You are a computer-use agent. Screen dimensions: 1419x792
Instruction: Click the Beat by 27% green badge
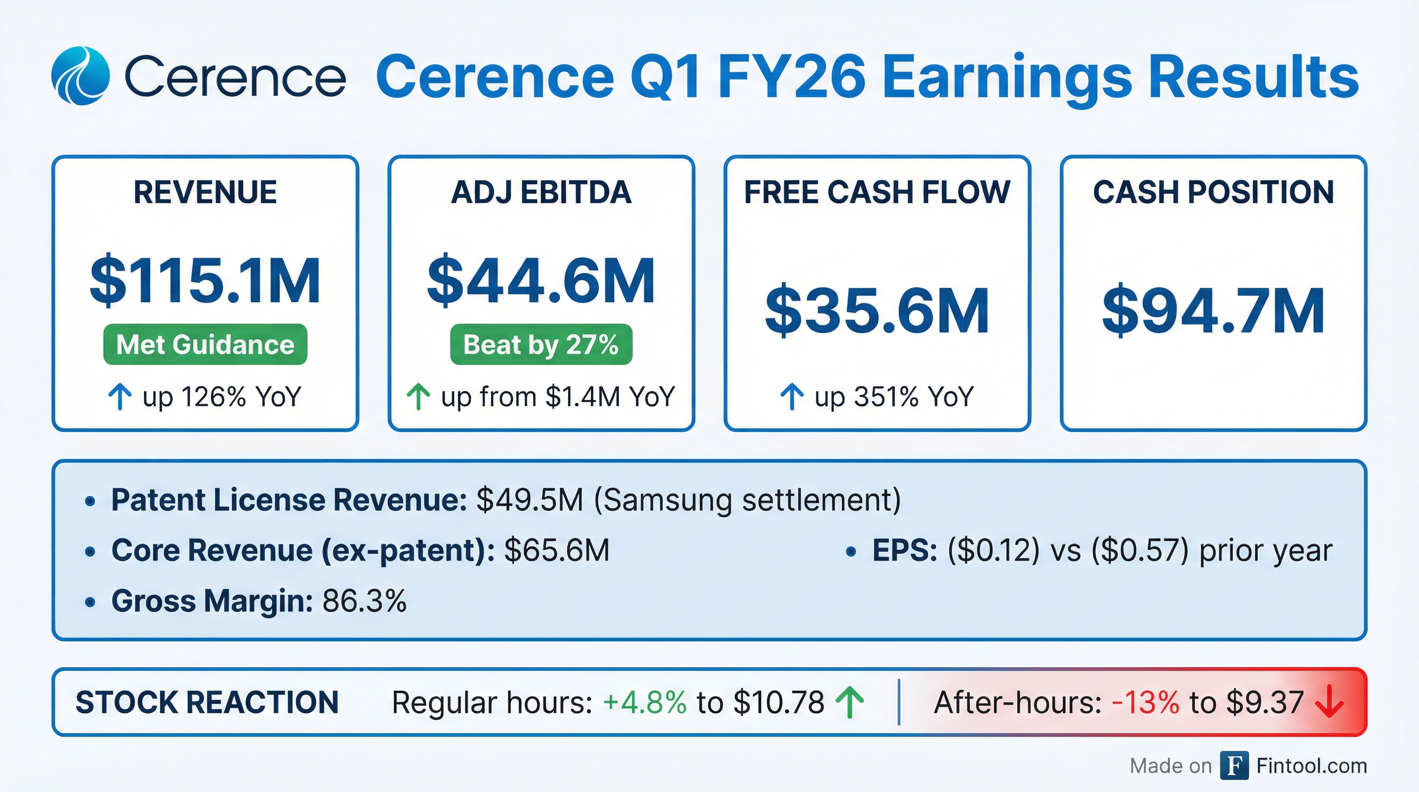coord(541,344)
